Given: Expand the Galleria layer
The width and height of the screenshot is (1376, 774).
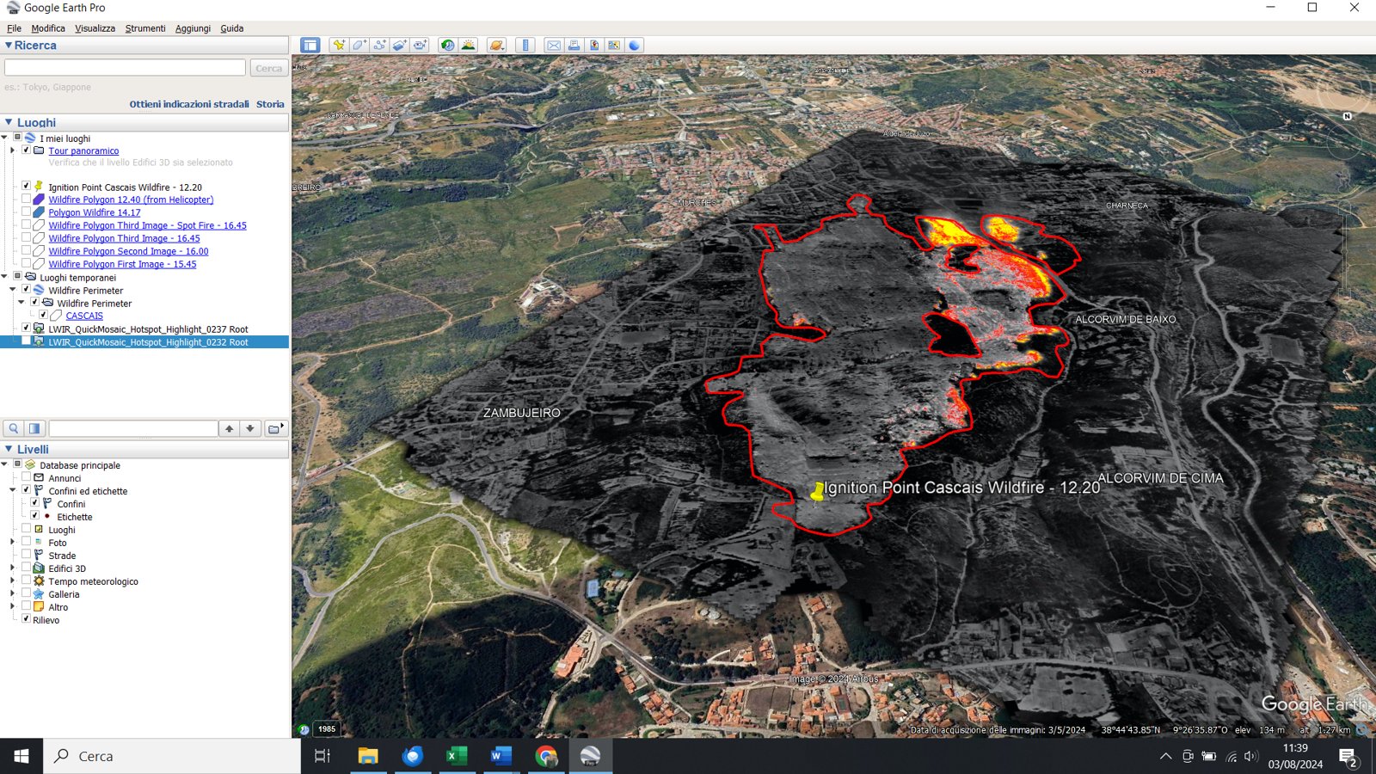Looking at the screenshot, I should [x=13, y=593].
